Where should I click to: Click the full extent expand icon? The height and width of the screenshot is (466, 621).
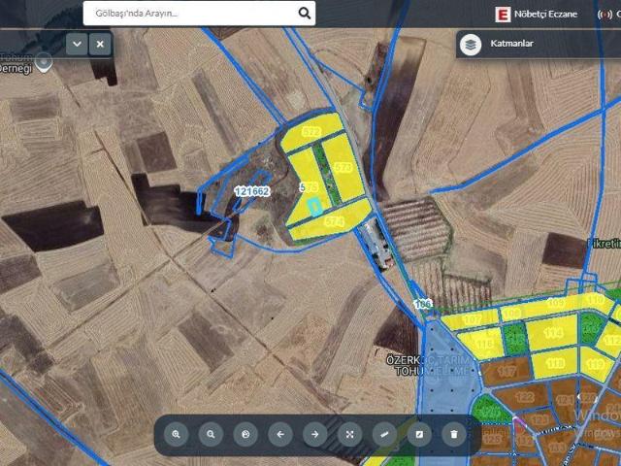point(349,434)
